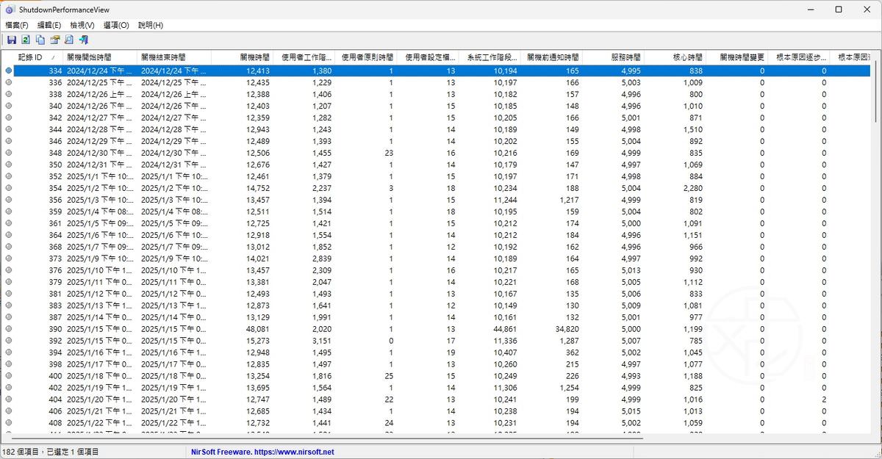Click the row icon for record 390
The image size is (882, 459).
pyautogui.click(x=8, y=329)
